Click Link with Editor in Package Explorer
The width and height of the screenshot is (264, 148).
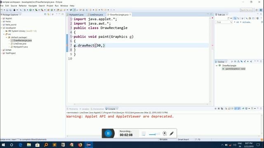[x=49, y=14]
